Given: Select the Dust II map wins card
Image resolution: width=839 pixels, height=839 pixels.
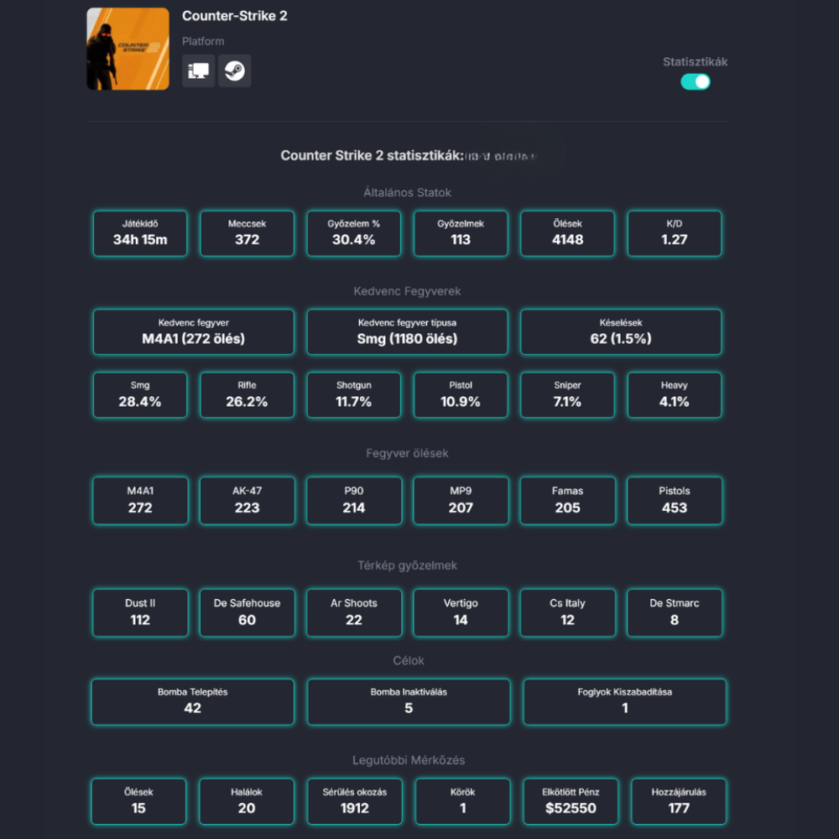Looking at the screenshot, I should pos(140,612).
